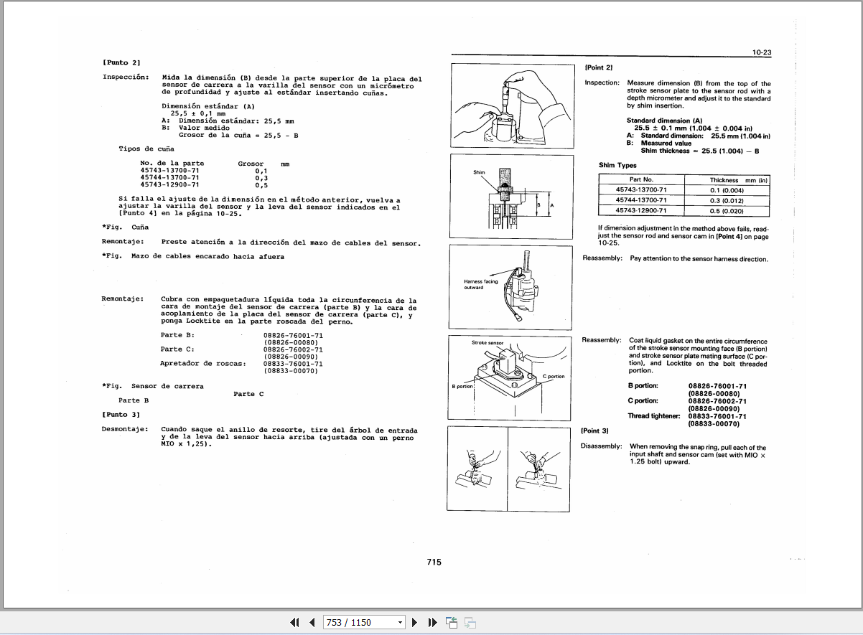
Task: Click table cell 45743-13700-71
Action: tap(641, 190)
